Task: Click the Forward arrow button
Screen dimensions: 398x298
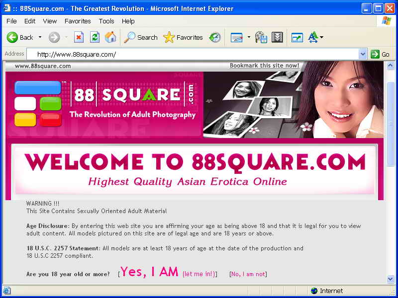Action: tap(54, 38)
